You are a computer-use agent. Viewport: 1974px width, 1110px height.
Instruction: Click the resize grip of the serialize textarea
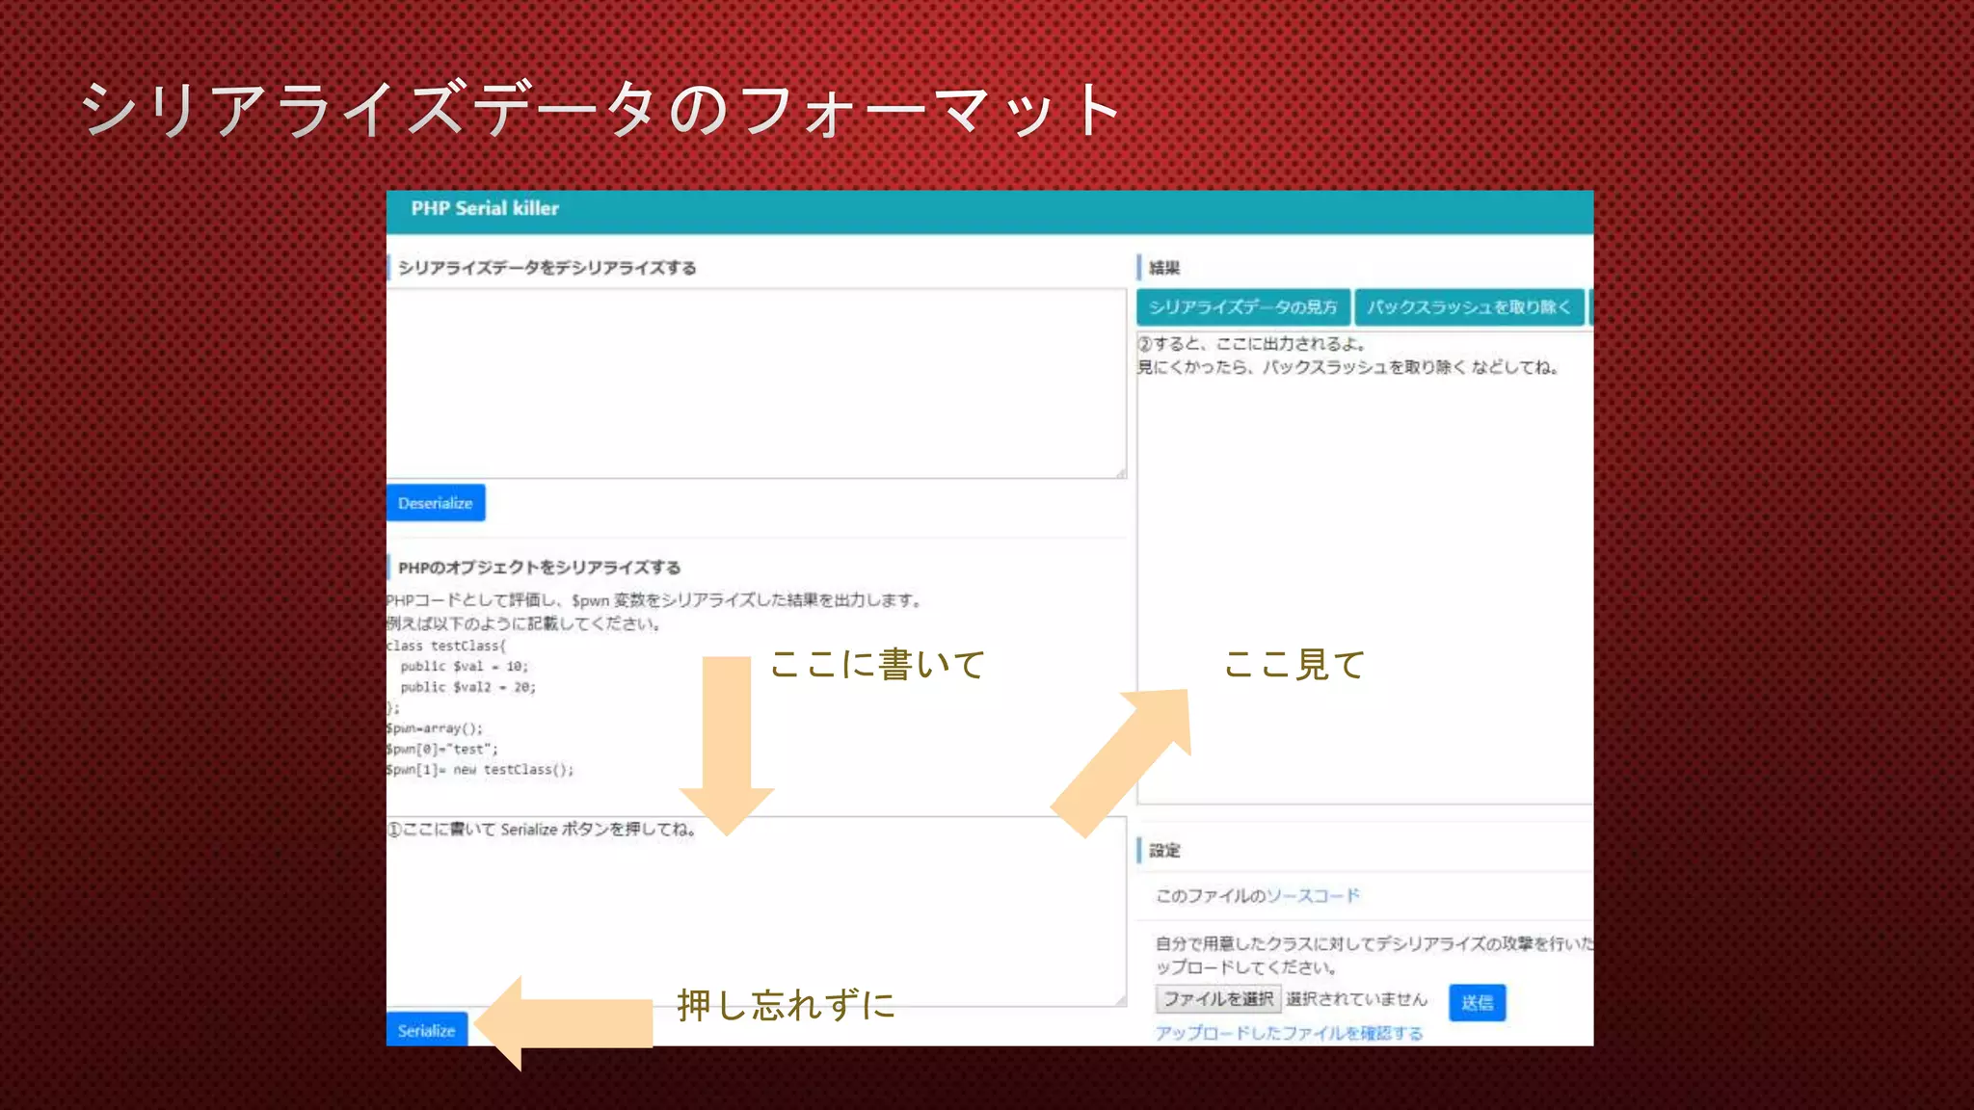pyautogui.click(x=1120, y=1000)
